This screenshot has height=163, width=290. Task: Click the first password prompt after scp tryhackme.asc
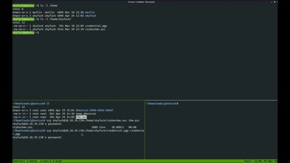[x=37, y=124]
